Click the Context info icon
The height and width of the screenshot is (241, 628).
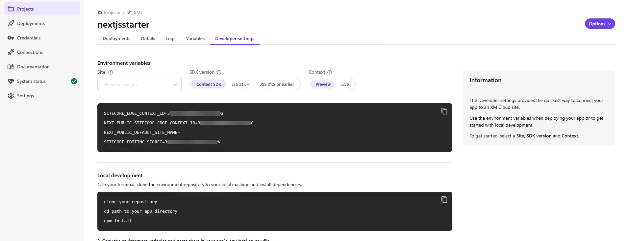click(330, 72)
